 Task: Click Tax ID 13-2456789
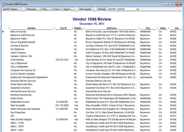pos(62,120)
